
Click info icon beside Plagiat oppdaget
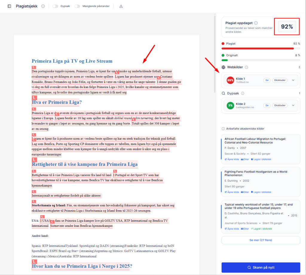point(256,23)
